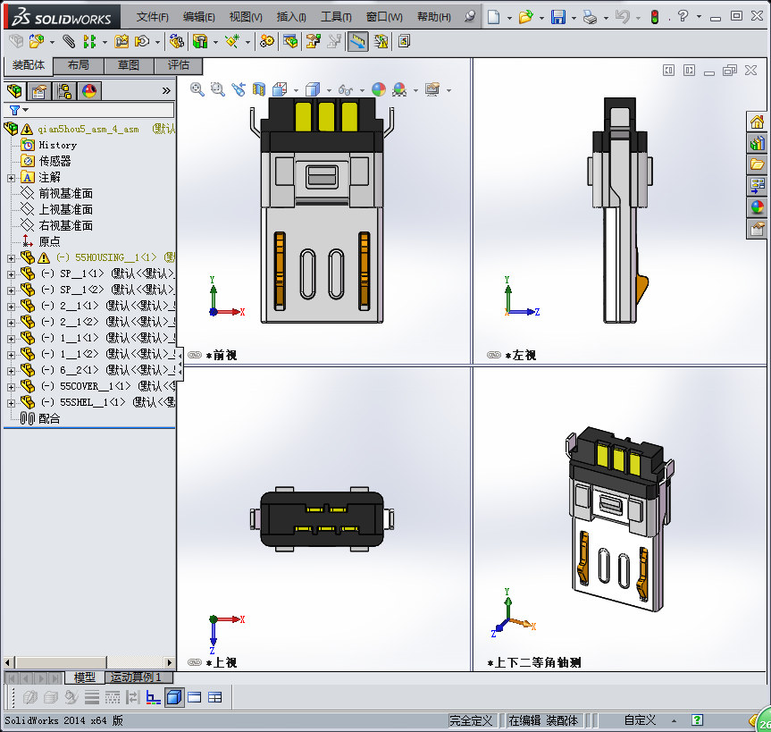
Task: Click the Exploded View icon
Action: (x=313, y=41)
